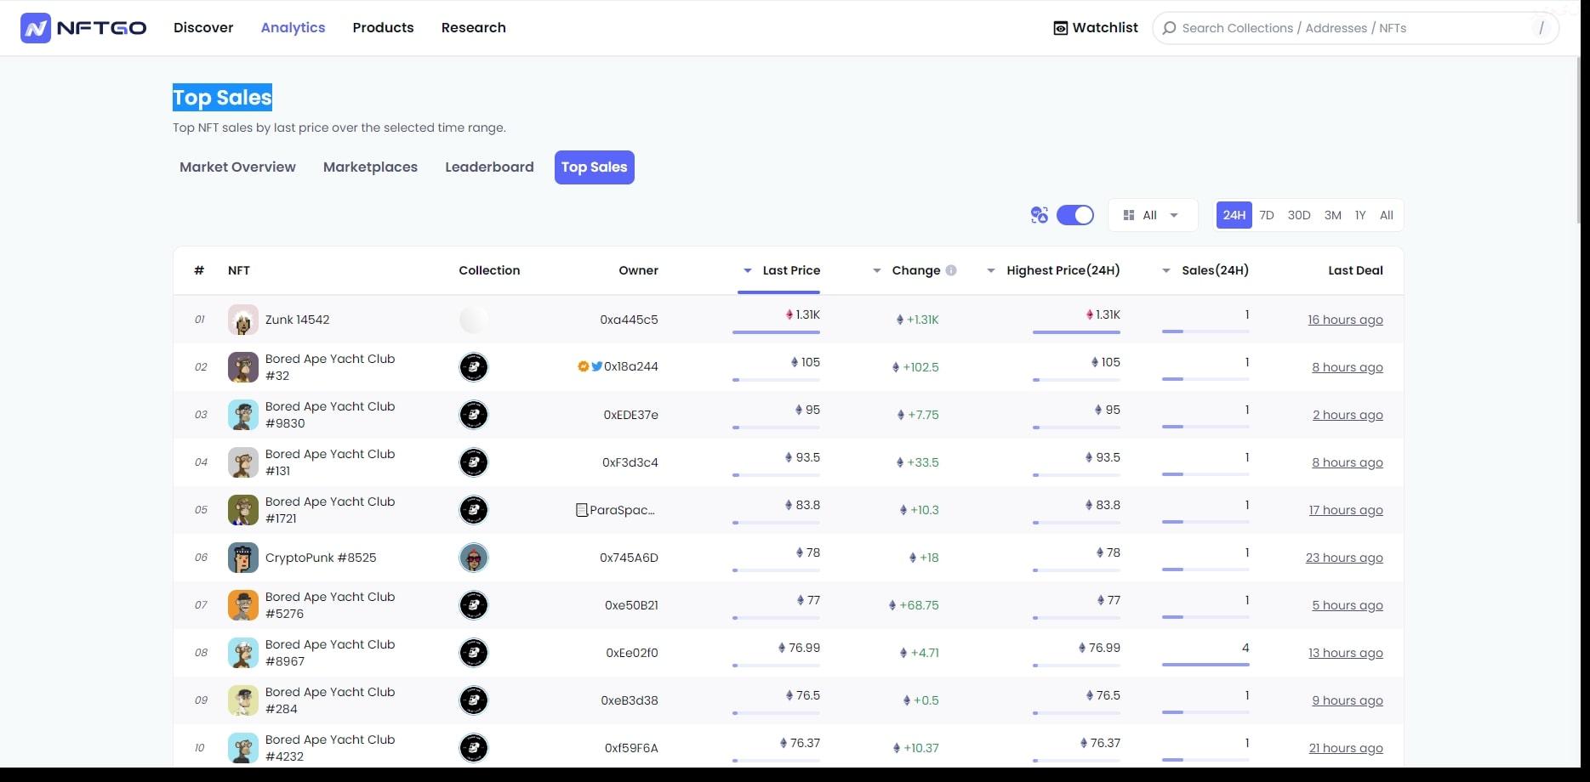Screen dimensions: 1590x782
Task: Open Bored Ape Yacht Club #5276 thumbnail
Action: 242,605
